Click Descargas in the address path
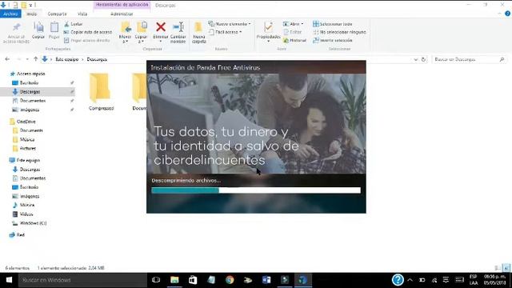The image size is (512, 288). pyautogui.click(x=97, y=59)
